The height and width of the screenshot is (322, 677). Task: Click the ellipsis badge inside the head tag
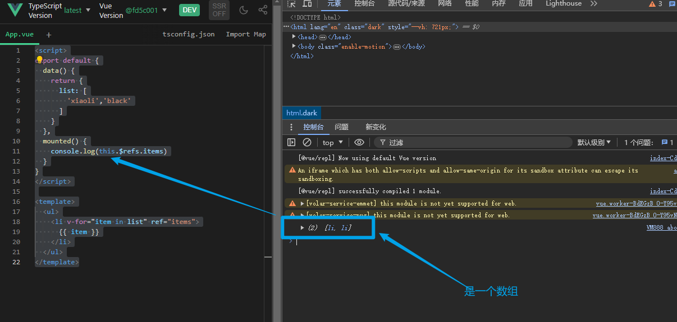tap(323, 37)
